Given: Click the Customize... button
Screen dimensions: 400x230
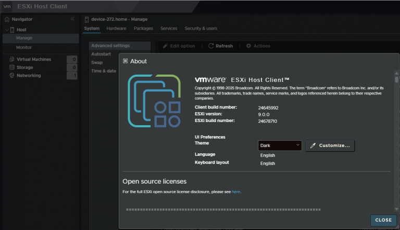Looking at the screenshot, I should pos(330,146).
